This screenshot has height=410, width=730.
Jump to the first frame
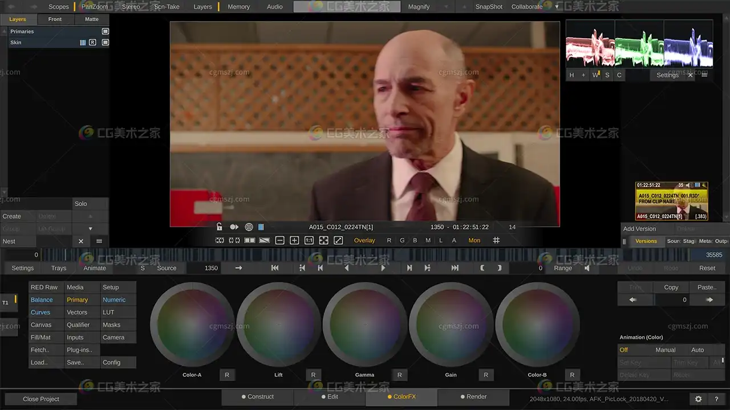point(275,268)
